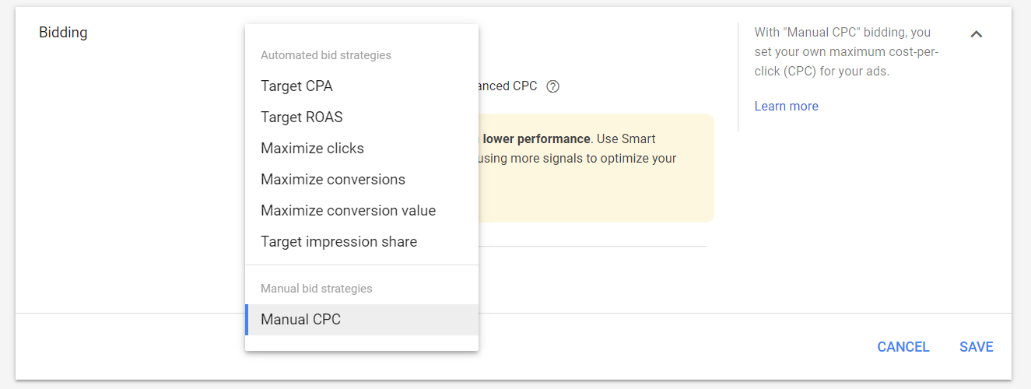The height and width of the screenshot is (389, 1031).
Task: Click the help icon beside Enhanced CPC
Action: (553, 86)
